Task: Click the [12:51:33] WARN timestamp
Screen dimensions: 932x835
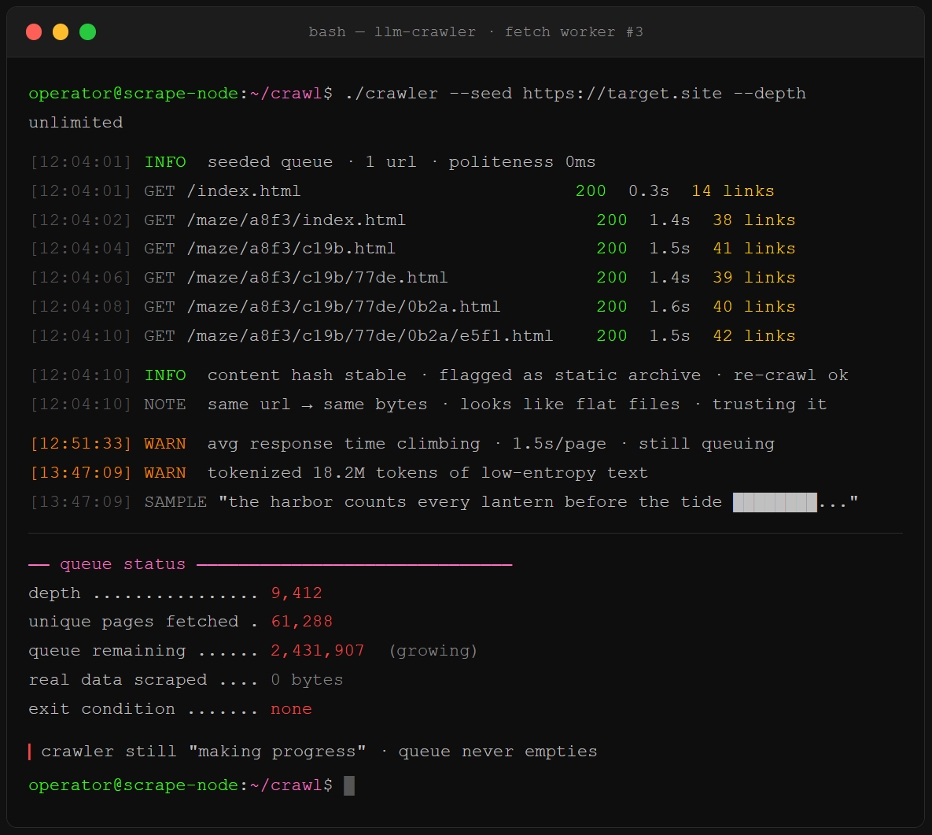Action: pyautogui.click(x=81, y=444)
